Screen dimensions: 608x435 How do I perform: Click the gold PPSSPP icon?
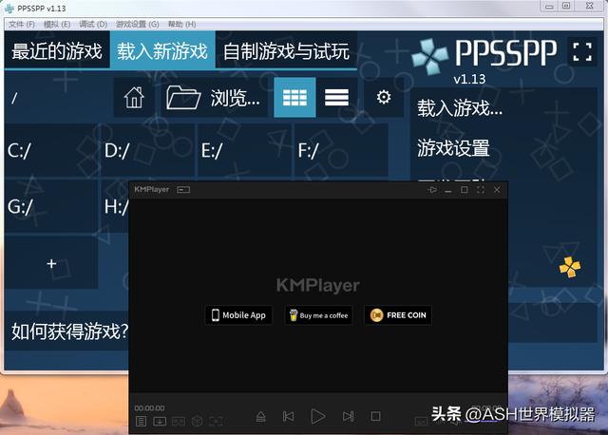(x=570, y=267)
